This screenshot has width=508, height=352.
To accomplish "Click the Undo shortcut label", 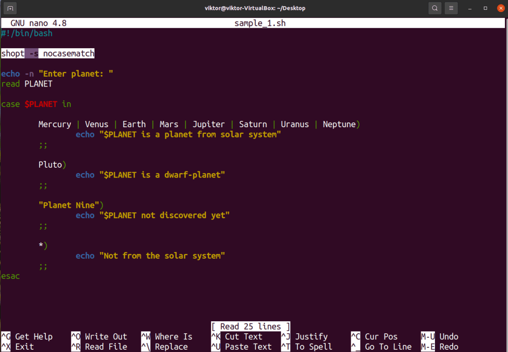I will pos(449,337).
